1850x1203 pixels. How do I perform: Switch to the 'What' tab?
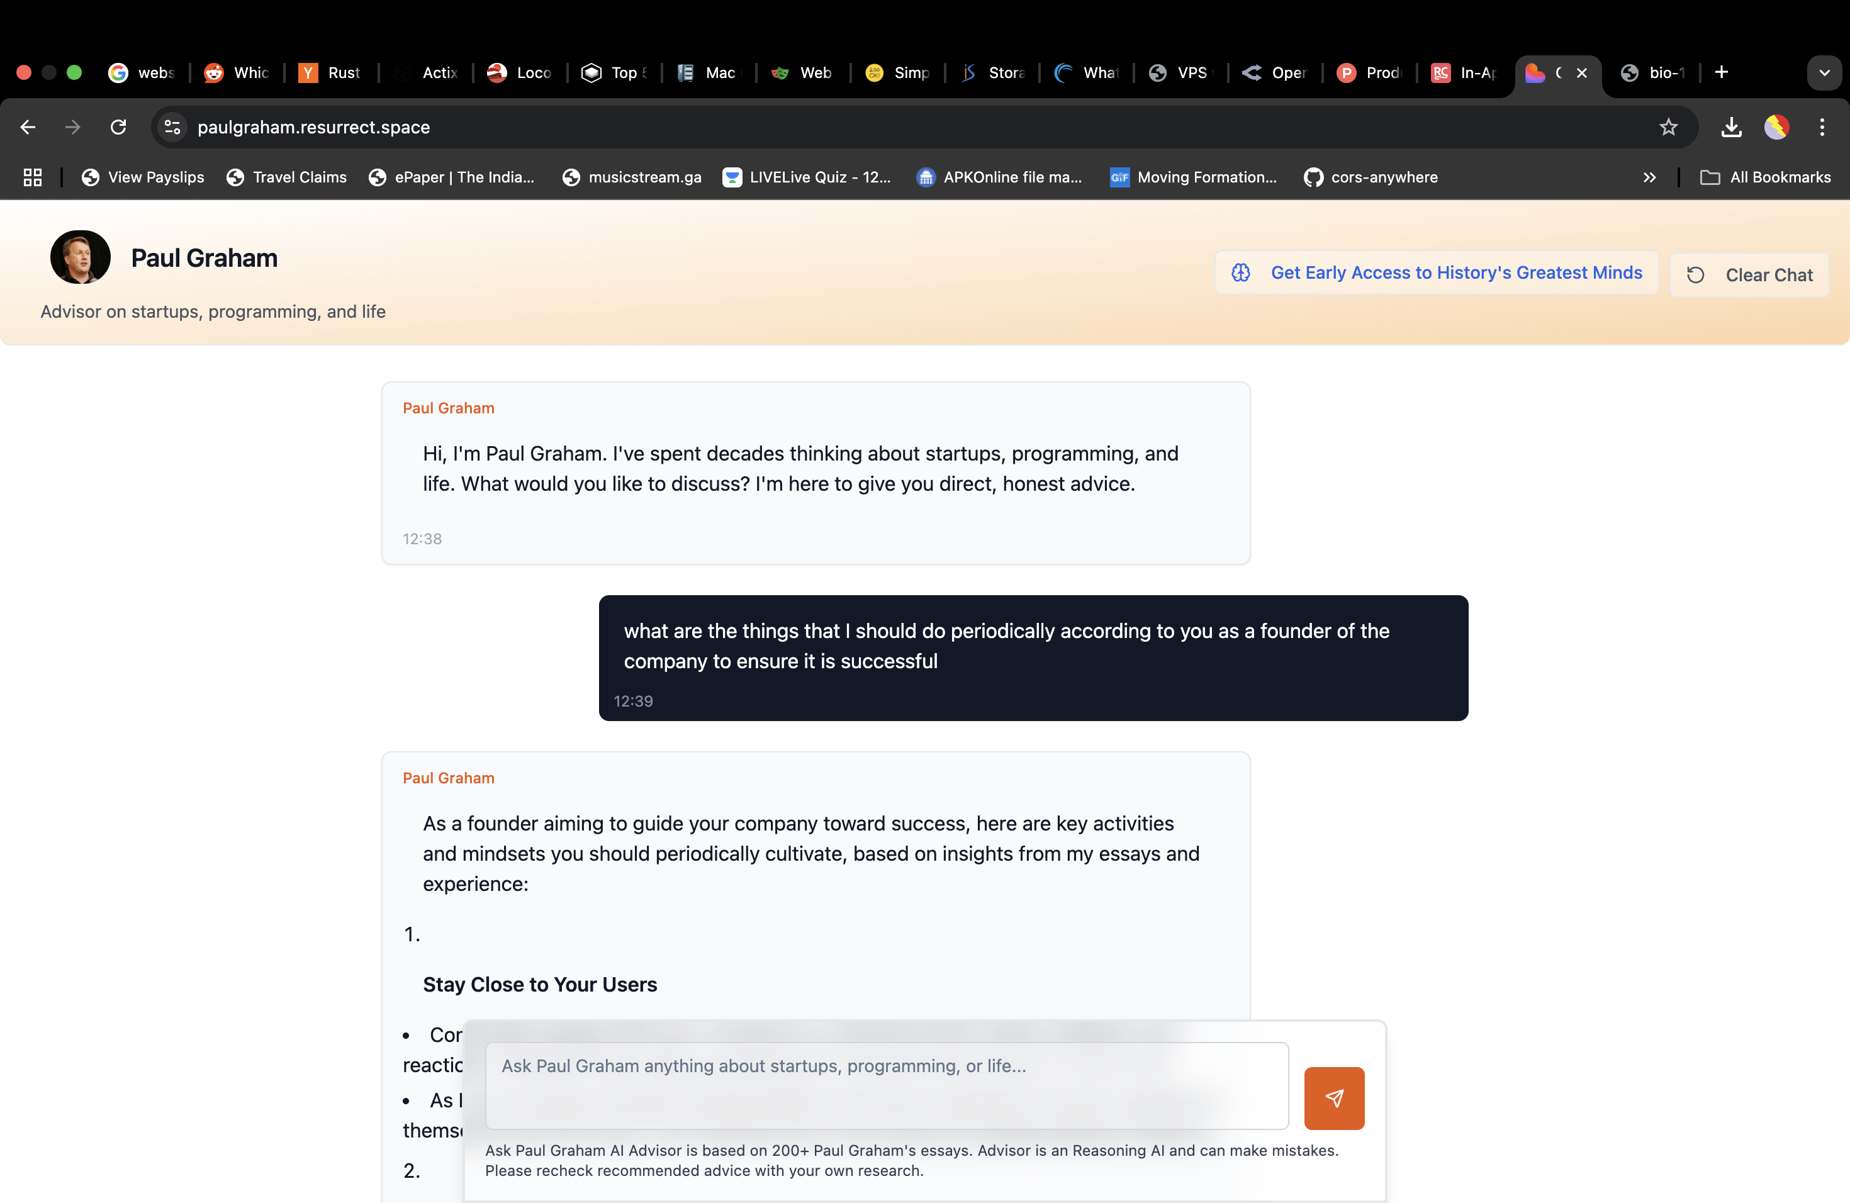[1087, 72]
